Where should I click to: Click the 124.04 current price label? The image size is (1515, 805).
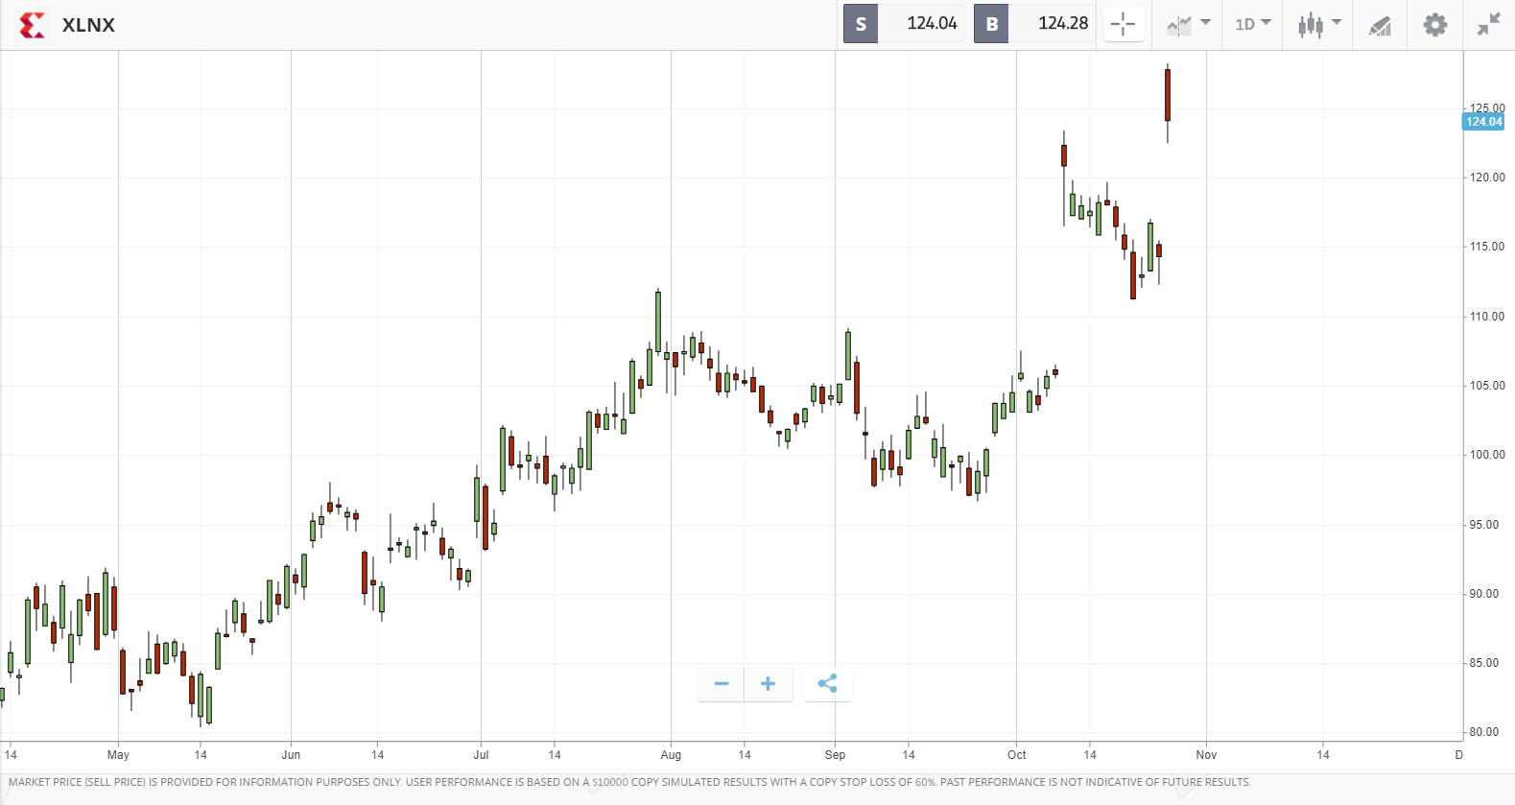tap(1483, 122)
